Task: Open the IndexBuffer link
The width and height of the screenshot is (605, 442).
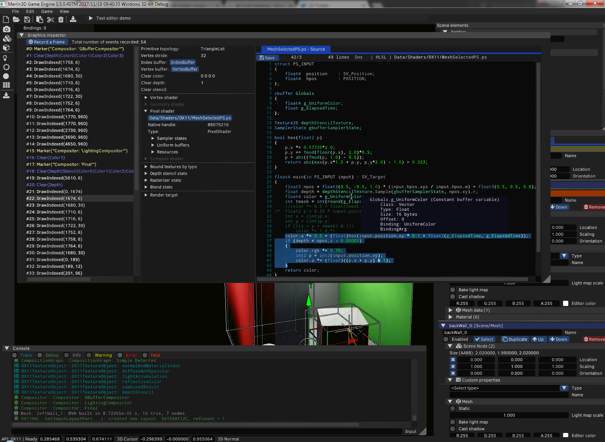Action: (x=183, y=62)
